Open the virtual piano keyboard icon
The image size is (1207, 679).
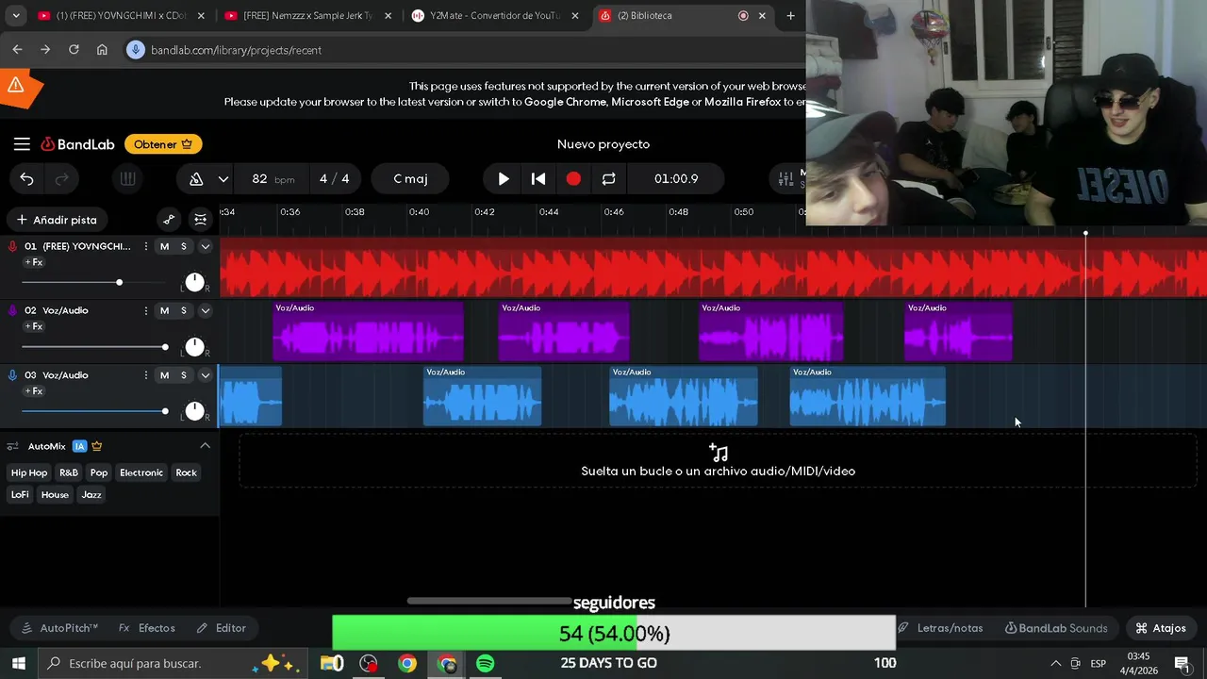[127, 179]
